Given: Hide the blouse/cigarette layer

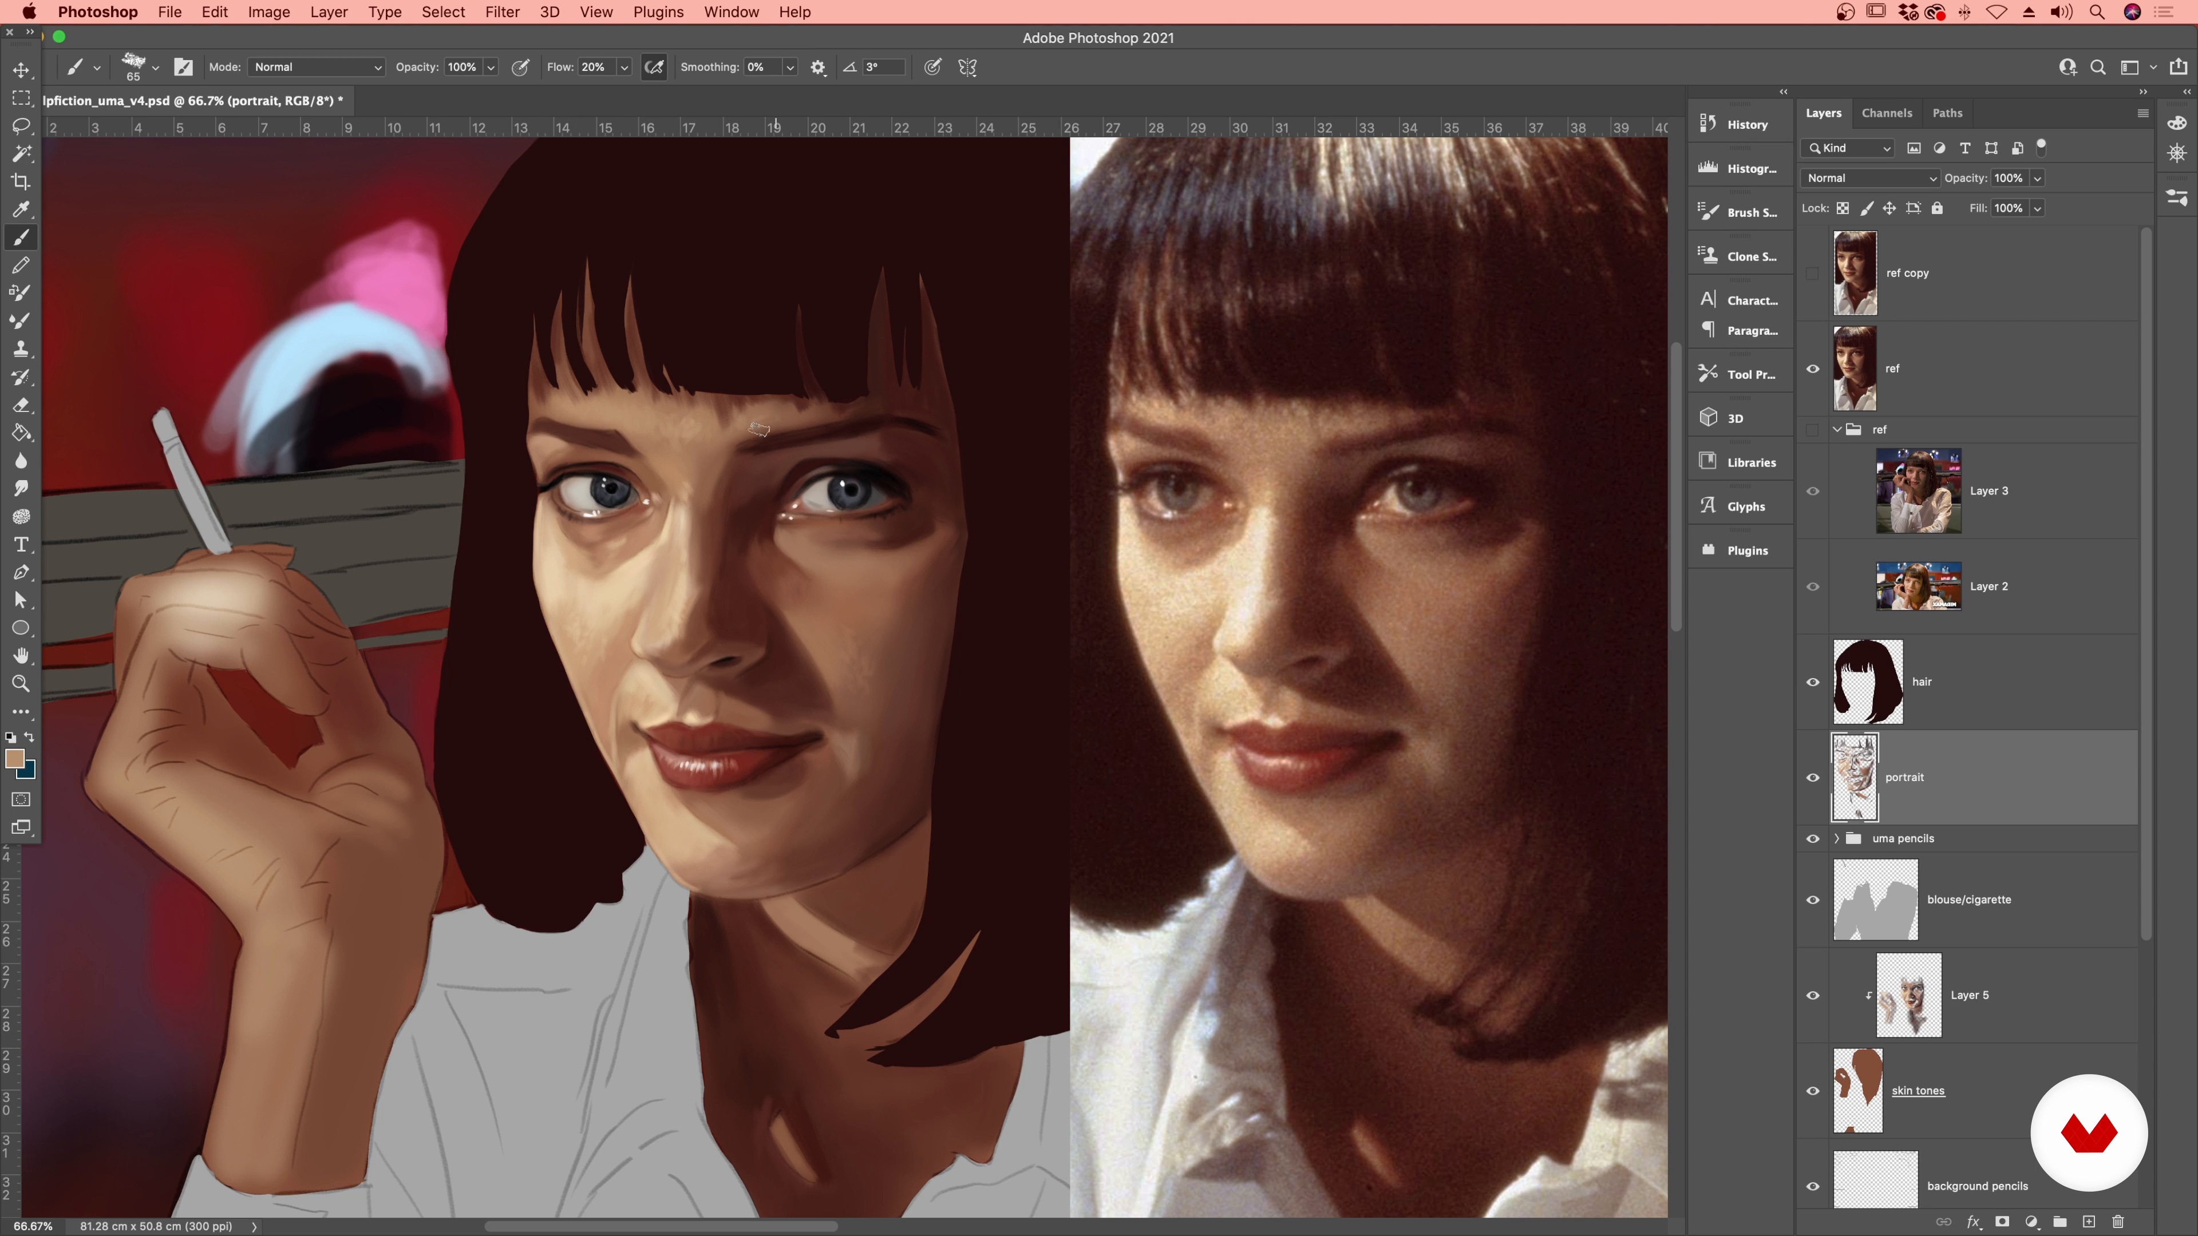Looking at the screenshot, I should point(1813,901).
